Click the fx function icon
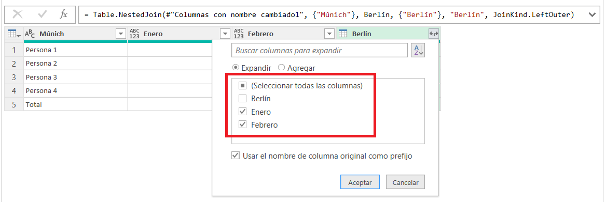 point(64,14)
